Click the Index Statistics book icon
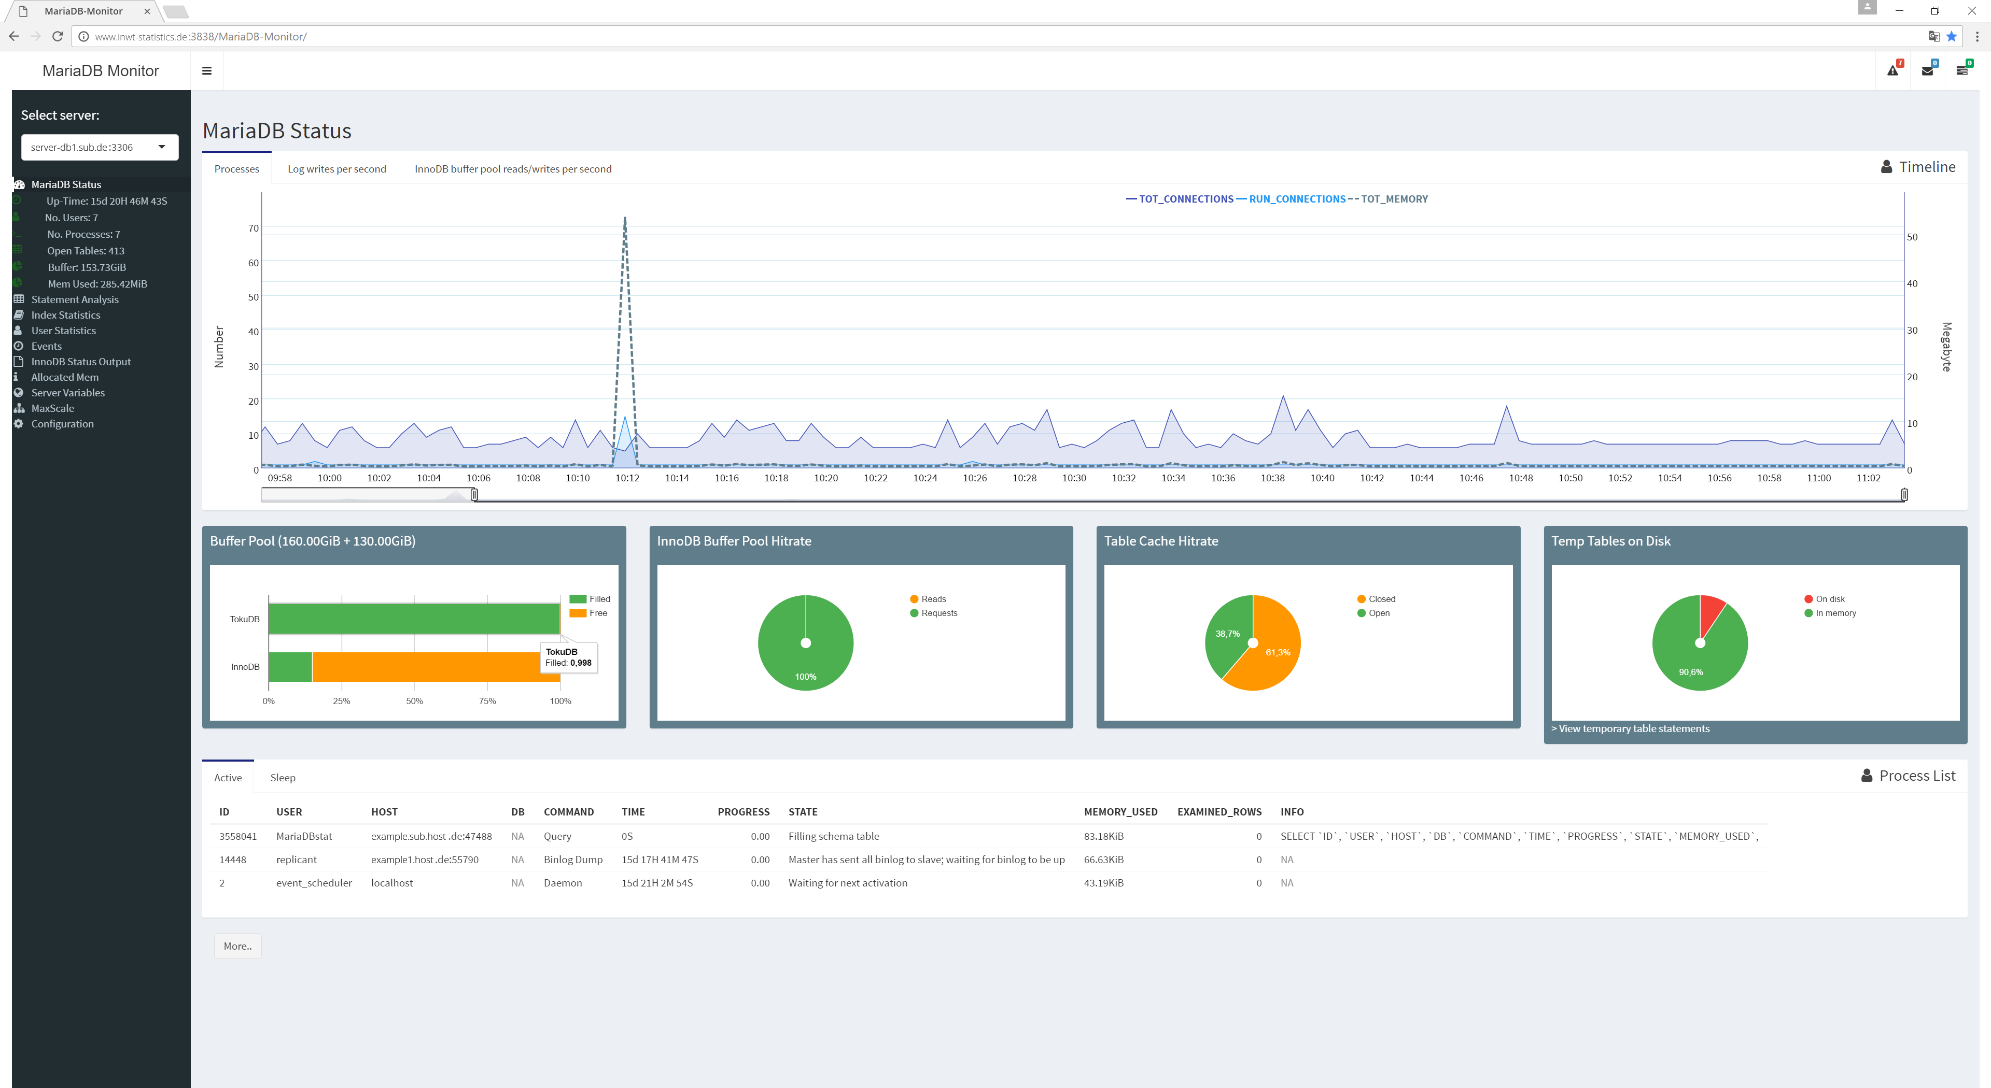 [19, 314]
